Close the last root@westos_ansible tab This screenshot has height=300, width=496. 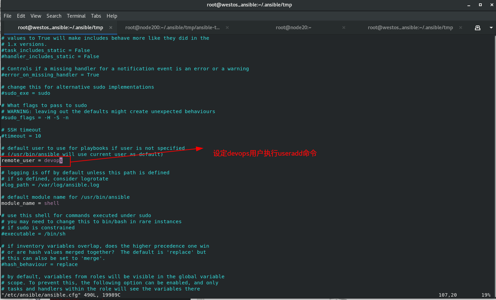point(461,28)
